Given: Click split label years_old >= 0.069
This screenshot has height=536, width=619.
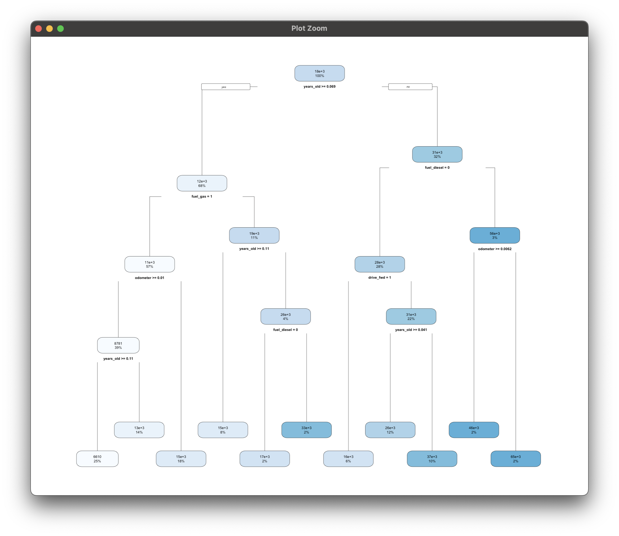Looking at the screenshot, I should (319, 86).
